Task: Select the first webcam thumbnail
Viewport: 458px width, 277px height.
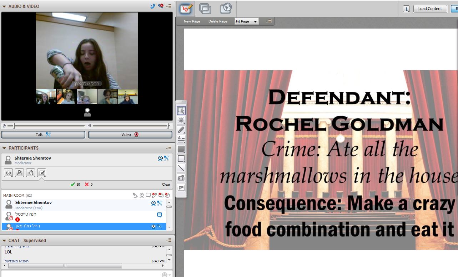Action: pos(46,97)
